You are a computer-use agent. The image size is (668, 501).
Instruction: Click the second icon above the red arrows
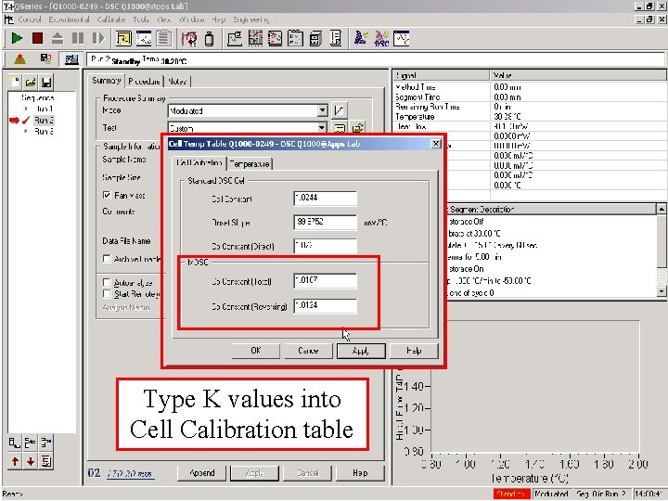pyautogui.click(x=31, y=443)
